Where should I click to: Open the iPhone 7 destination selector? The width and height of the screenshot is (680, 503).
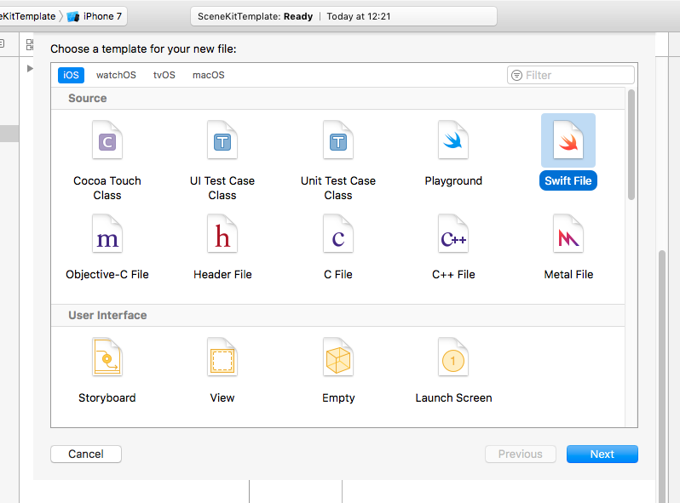pos(95,16)
